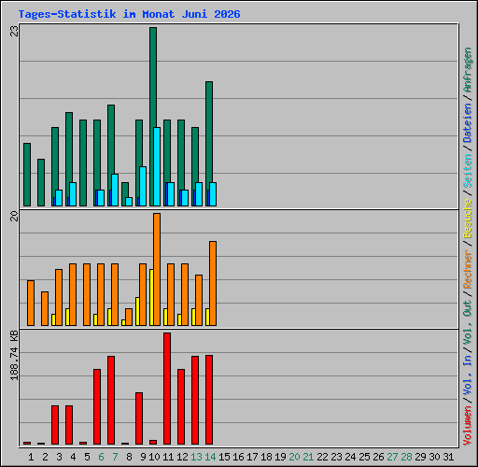Click the red Volumen bar for day 7
This screenshot has width=478, height=467.
(x=111, y=400)
